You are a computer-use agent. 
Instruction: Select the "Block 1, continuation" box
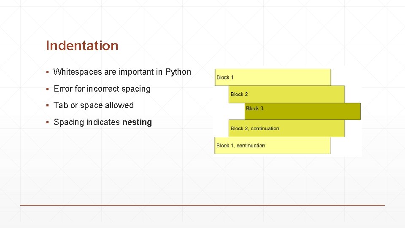click(x=273, y=146)
